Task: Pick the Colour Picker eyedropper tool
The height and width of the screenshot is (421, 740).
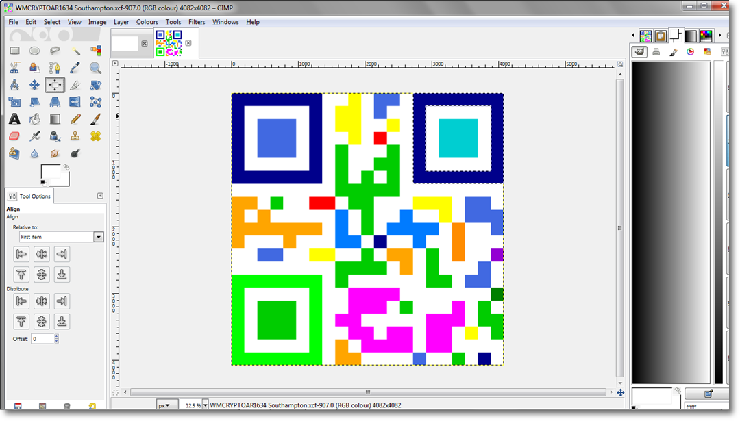Action: [75, 68]
